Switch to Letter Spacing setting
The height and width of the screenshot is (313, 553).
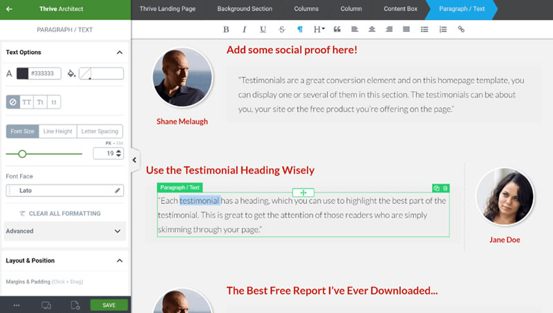(x=100, y=131)
